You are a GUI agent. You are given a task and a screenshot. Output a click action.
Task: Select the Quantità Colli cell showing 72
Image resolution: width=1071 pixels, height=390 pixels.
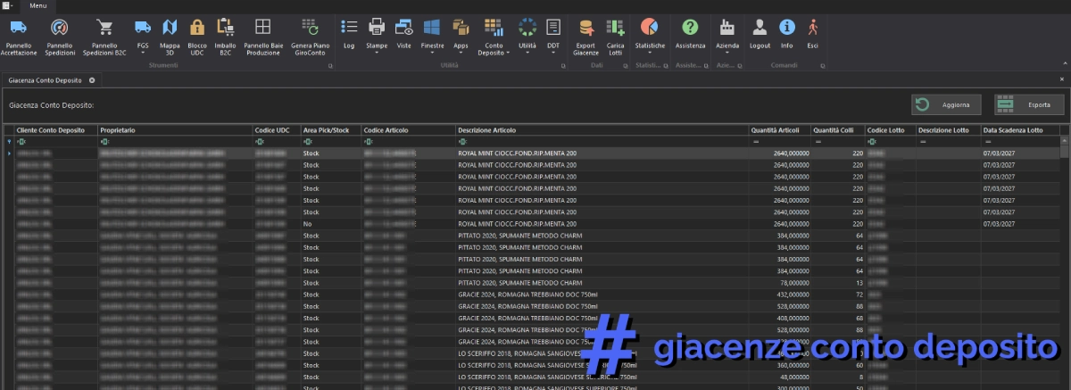(837, 294)
